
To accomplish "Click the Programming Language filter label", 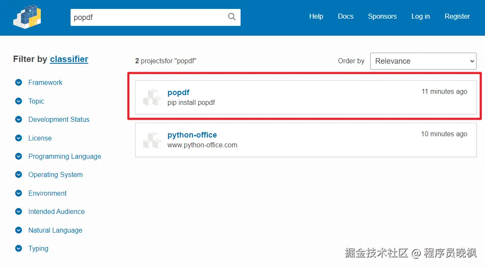I will [x=65, y=156].
